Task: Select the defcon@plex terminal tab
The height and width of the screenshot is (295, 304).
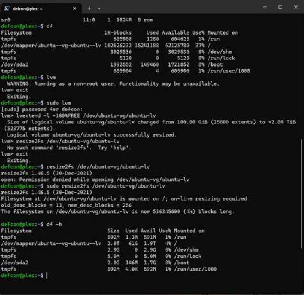Action: click(41, 8)
